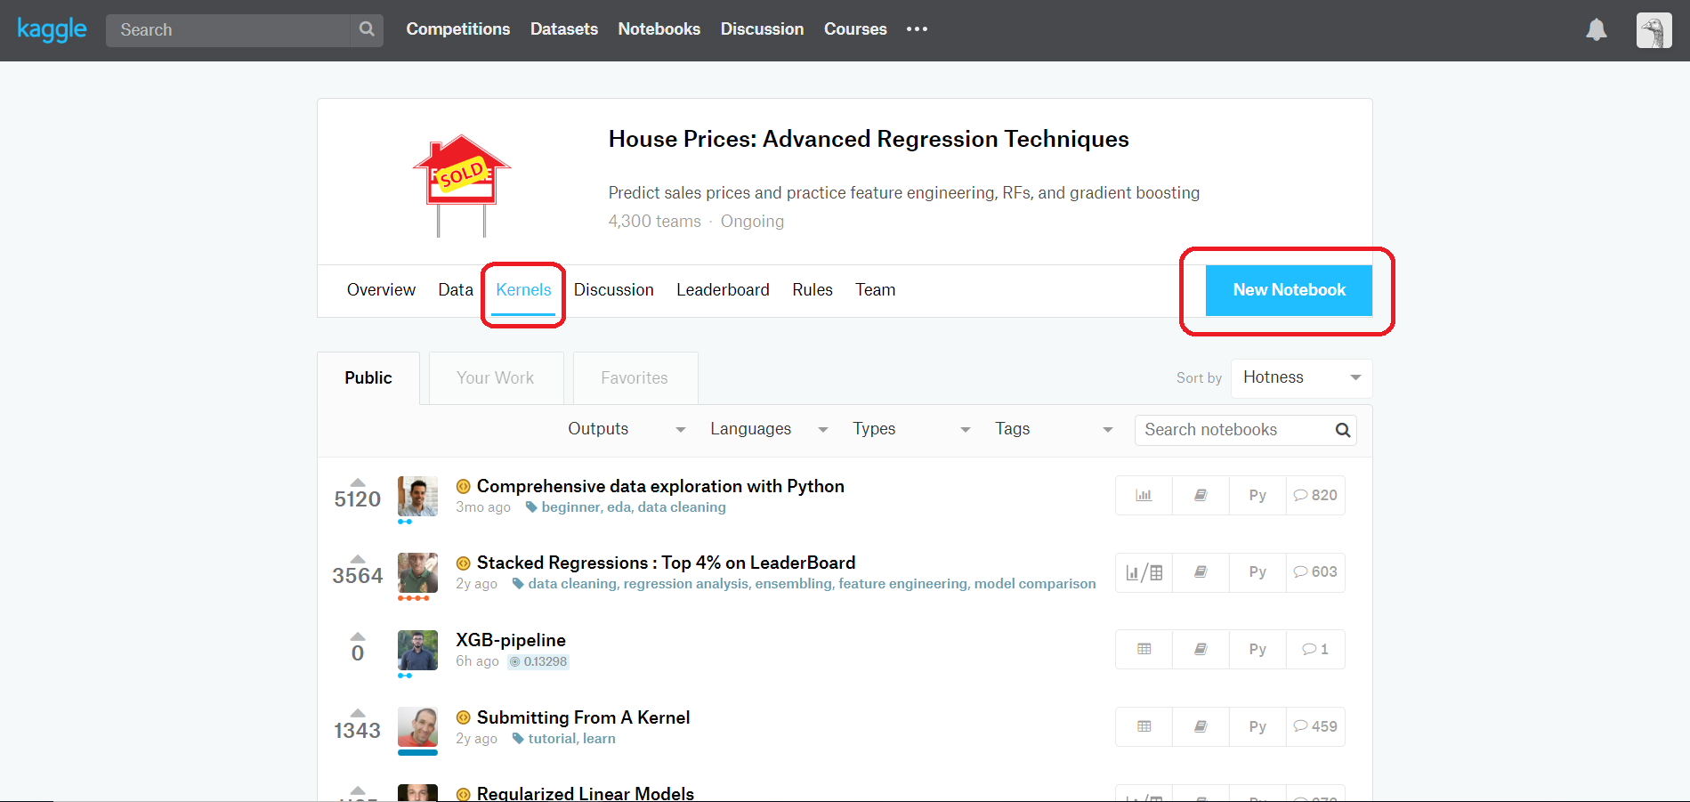Click the gold medal beside Comprehensive data exploration

pyautogui.click(x=463, y=486)
